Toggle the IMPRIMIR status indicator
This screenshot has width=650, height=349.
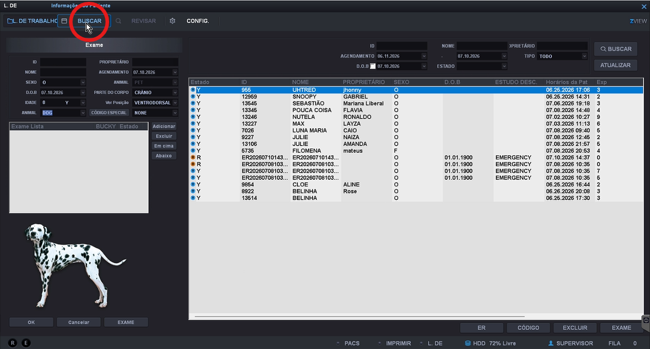click(380, 343)
